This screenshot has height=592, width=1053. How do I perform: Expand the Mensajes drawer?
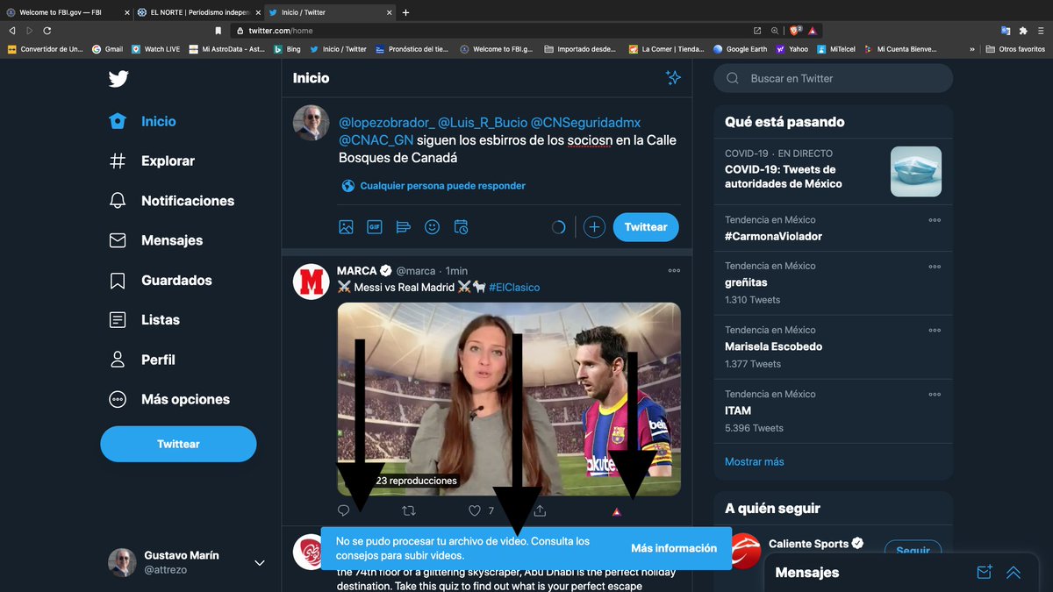tap(1014, 573)
